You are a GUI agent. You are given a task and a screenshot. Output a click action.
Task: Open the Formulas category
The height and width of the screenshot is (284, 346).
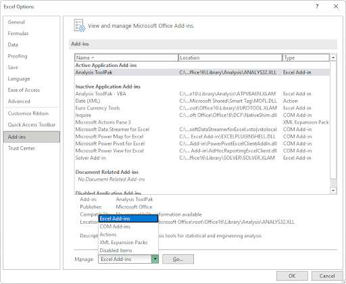click(18, 33)
